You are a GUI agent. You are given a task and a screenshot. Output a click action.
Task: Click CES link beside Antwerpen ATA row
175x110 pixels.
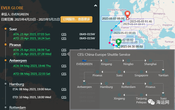tap(64, 66)
